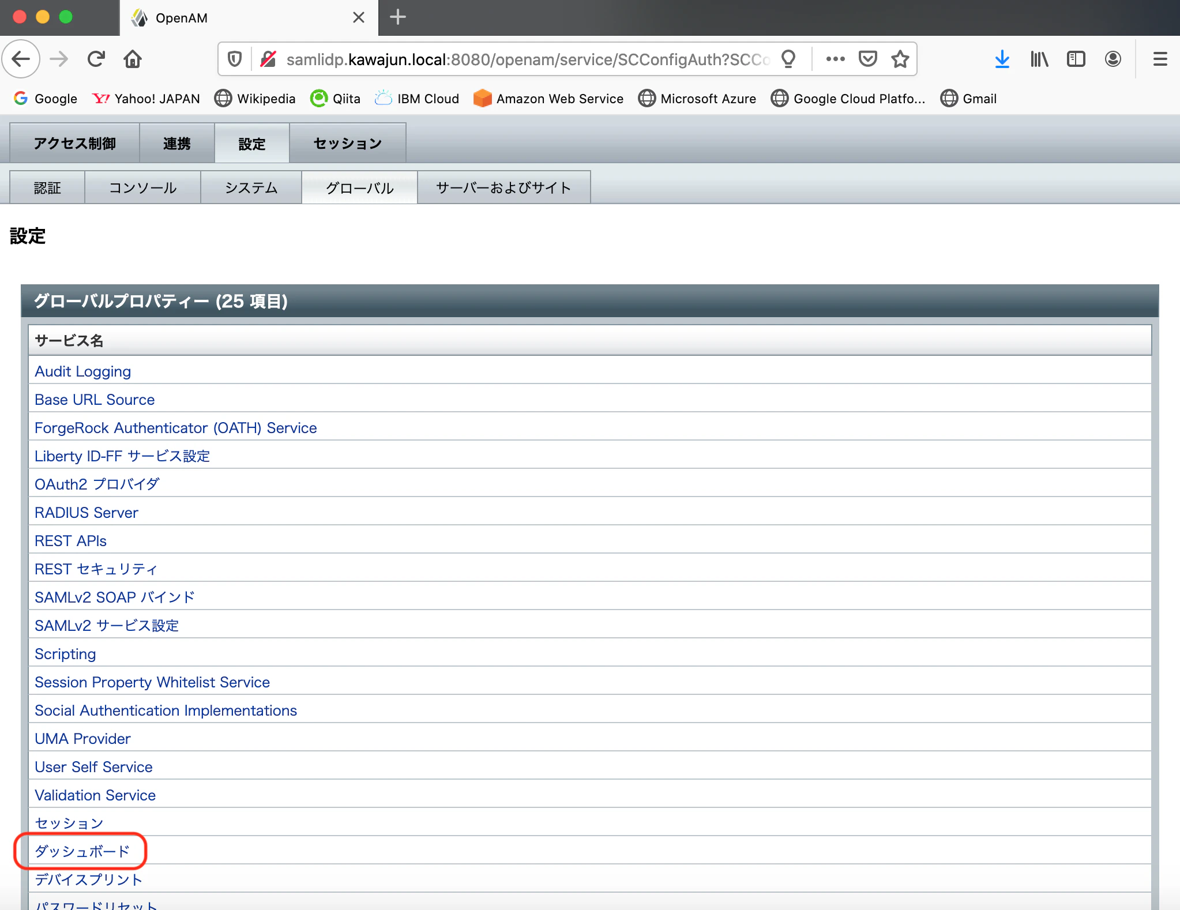Switch to the セッション top tab

click(348, 143)
